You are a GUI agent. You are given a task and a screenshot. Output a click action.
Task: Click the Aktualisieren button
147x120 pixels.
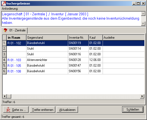(67, 110)
